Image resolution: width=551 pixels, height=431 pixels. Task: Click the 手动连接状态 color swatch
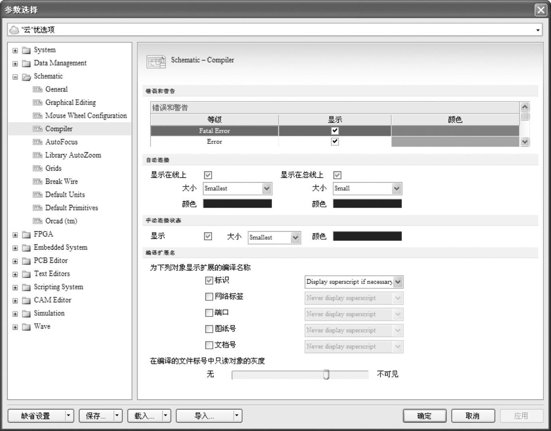click(367, 236)
